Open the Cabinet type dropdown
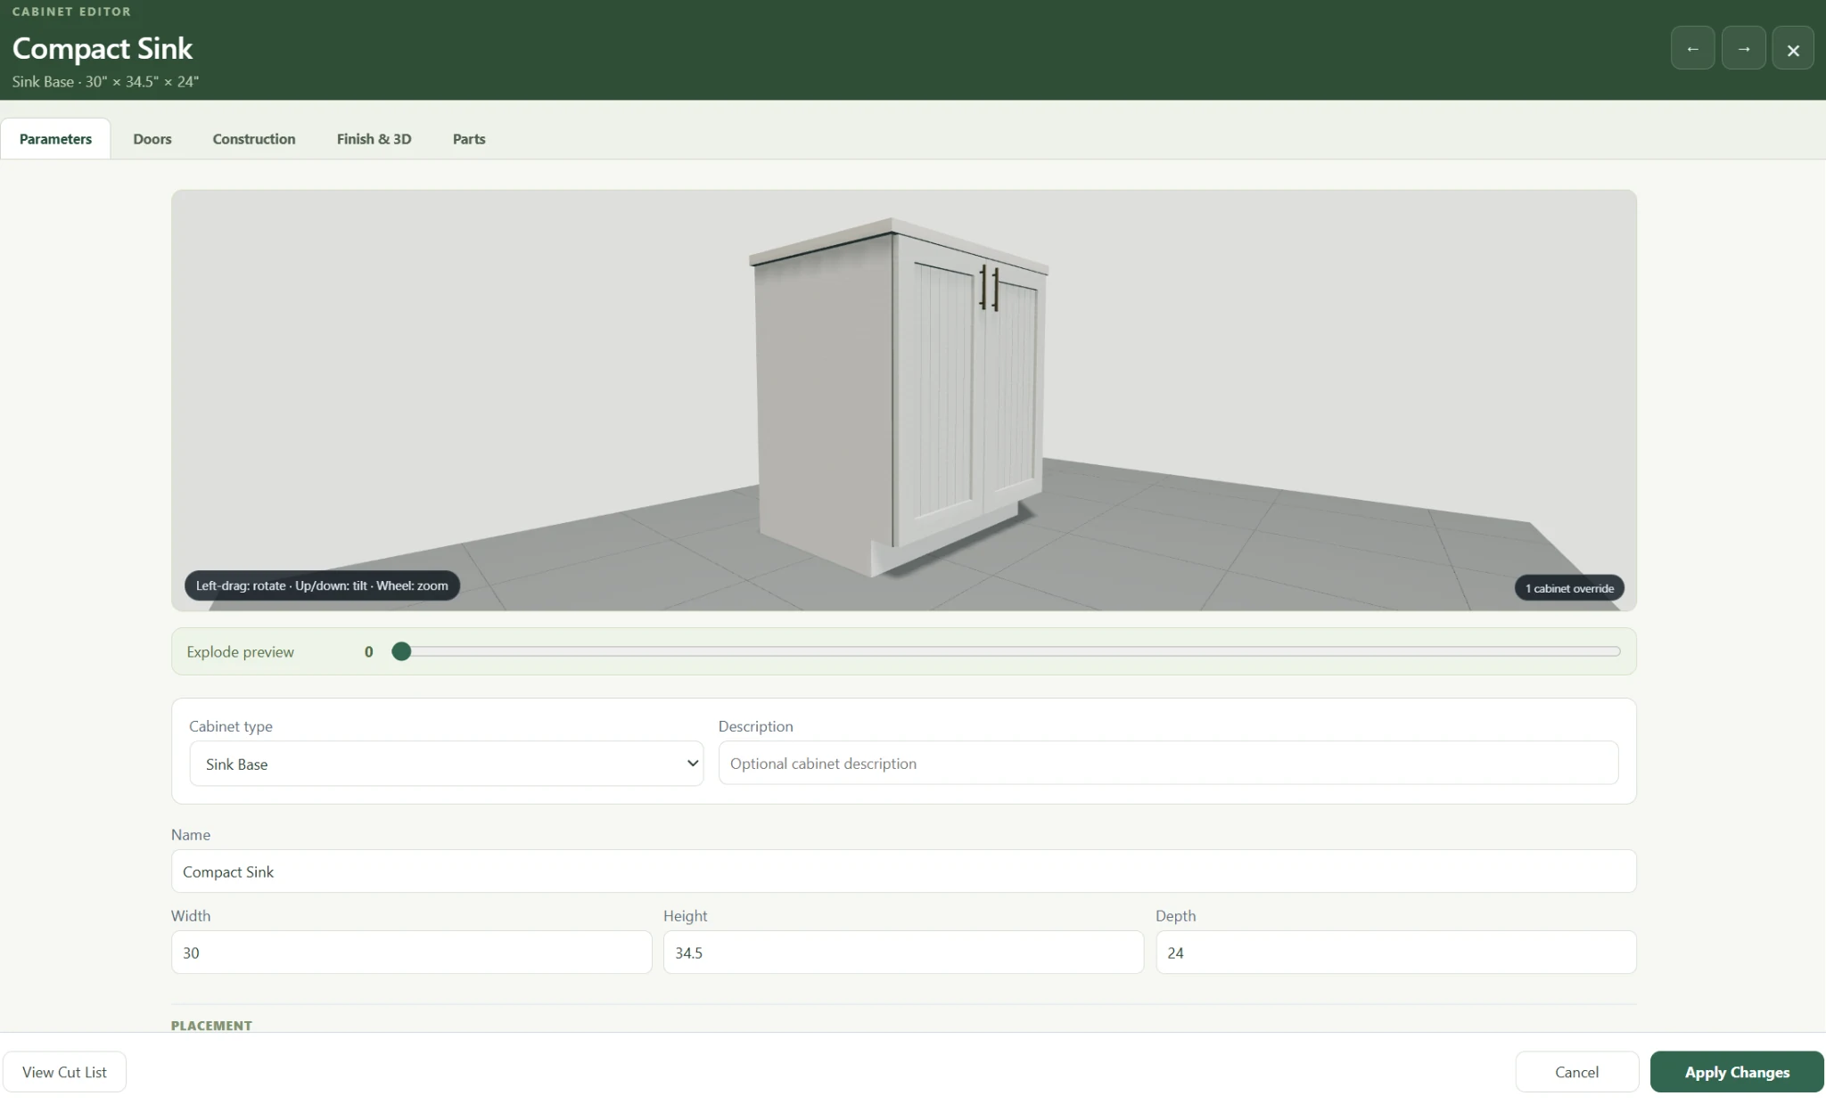Image resolution: width=1826 pixels, height=1104 pixels. pyautogui.click(x=447, y=764)
